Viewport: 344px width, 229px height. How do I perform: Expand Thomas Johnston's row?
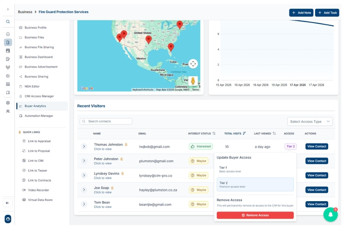84,146
